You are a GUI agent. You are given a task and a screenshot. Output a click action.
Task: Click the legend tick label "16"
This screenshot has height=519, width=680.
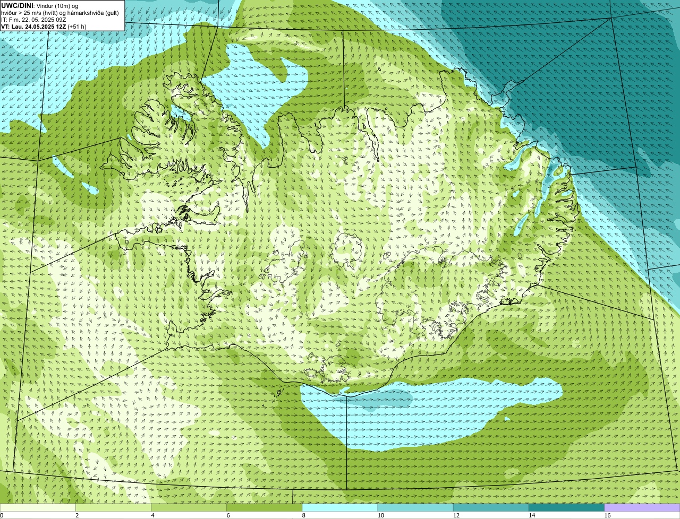pos(607,515)
